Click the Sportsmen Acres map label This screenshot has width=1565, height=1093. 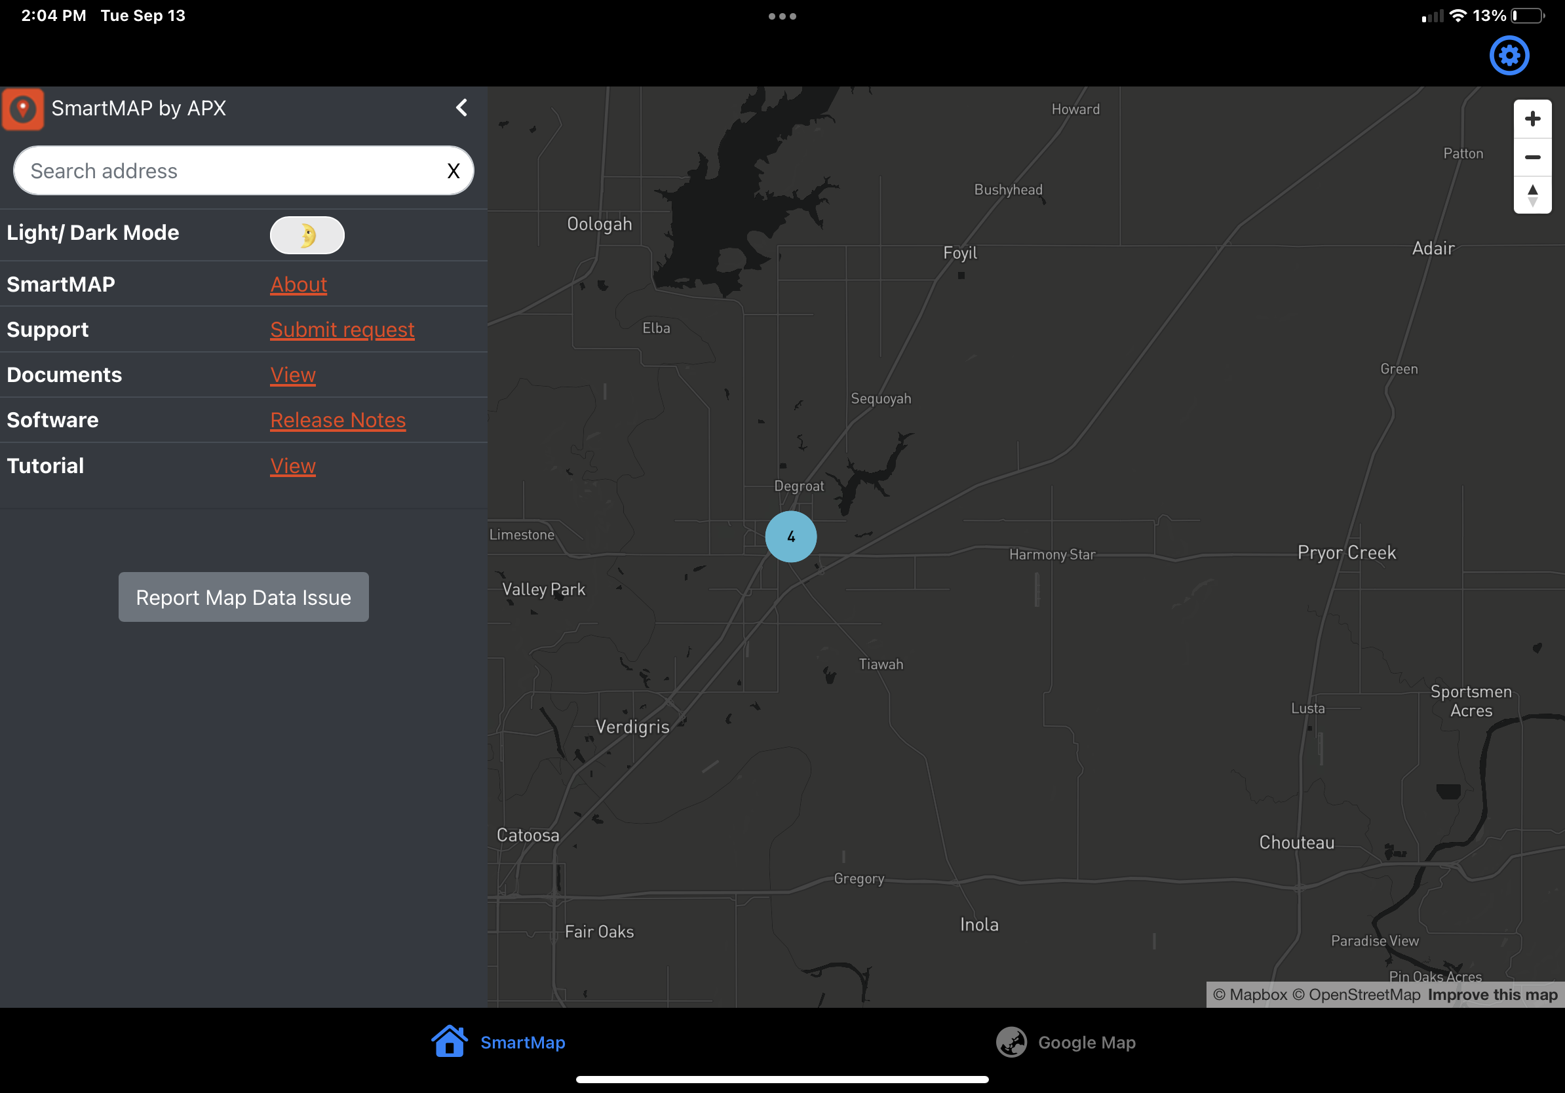pos(1471,701)
